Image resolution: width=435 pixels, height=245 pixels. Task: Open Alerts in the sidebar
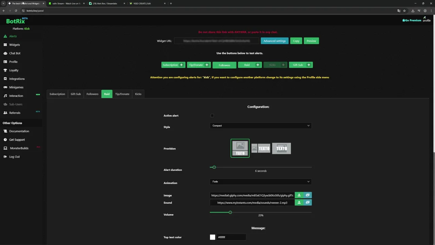[x=13, y=36]
